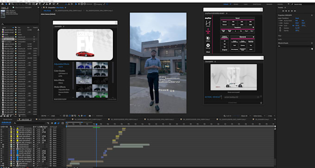Select the Type tool
The width and height of the screenshot is (315, 168).
tap(40, 4)
